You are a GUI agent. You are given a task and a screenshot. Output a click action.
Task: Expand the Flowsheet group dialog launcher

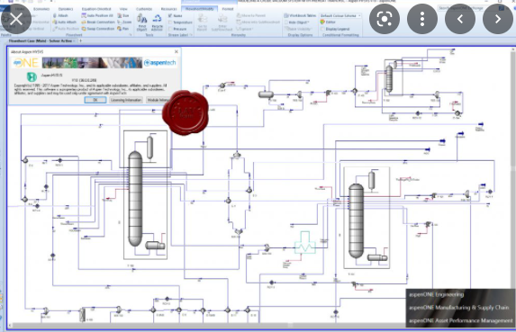tap(131, 34)
